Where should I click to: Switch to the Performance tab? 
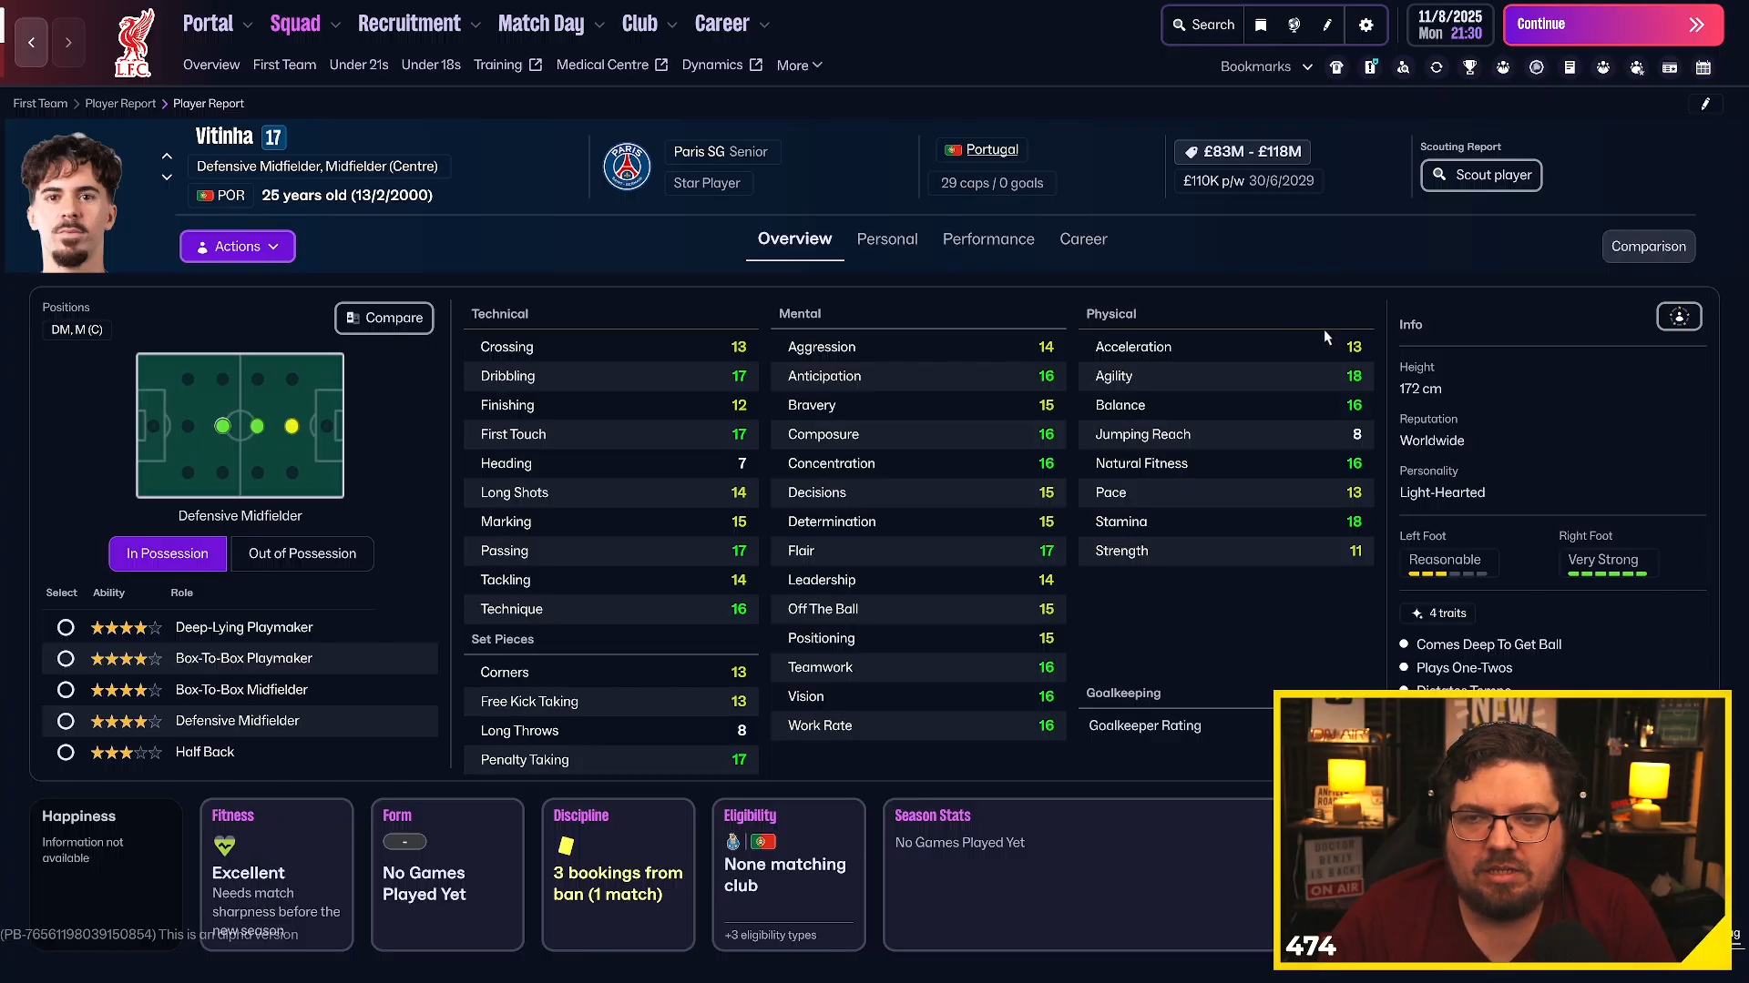click(x=987, y=239)
